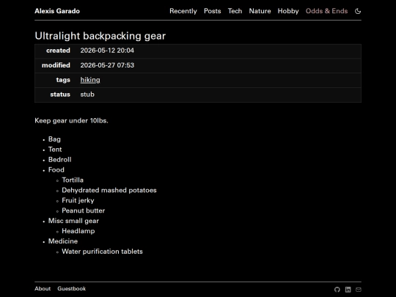Click the Tent list item

click(x=55, y=150)
